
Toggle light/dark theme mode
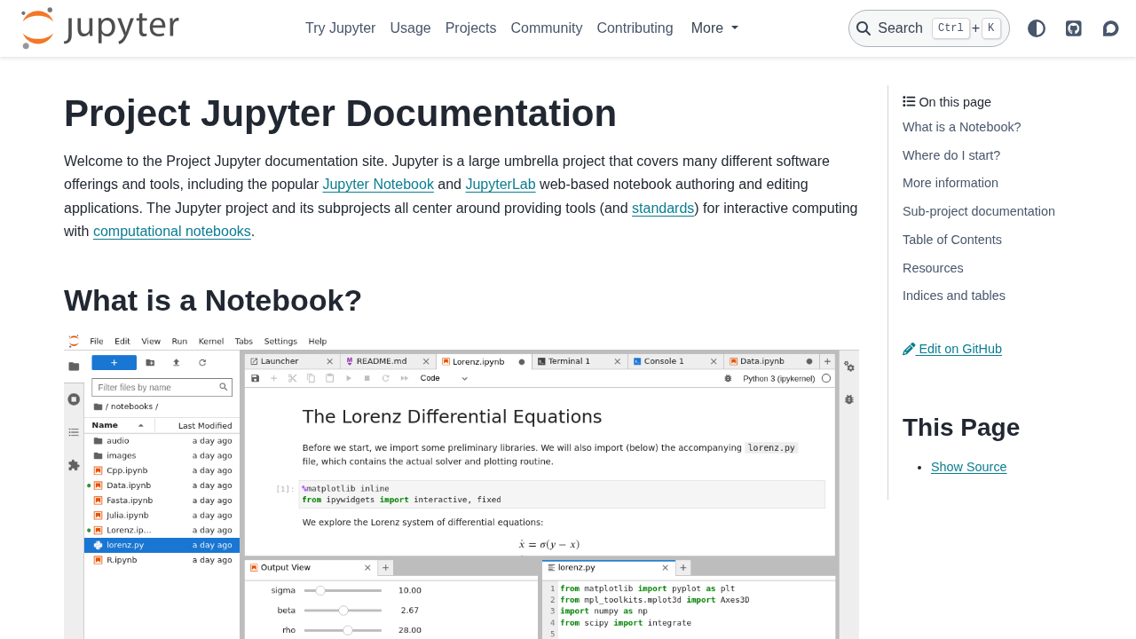coord(1037,28)
